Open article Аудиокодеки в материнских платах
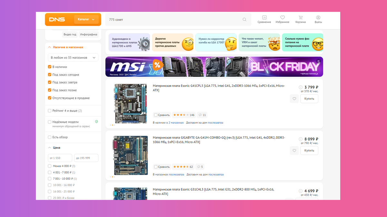387x217 pixels. (129, 42)
